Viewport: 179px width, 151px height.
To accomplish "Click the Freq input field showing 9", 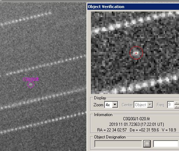I will (171, 105).
